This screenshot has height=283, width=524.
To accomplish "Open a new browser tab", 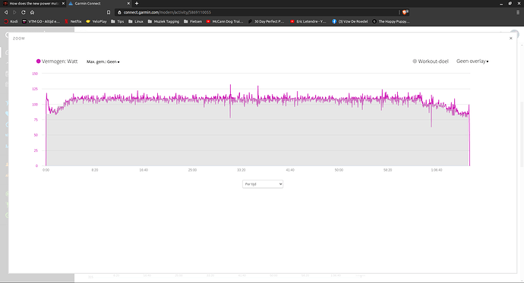I will coord(137,3).
